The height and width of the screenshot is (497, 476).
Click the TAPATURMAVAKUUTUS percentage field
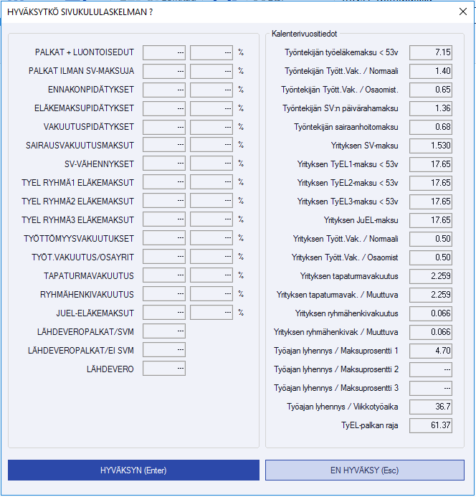pyautogui.click(x=211, y=276)
